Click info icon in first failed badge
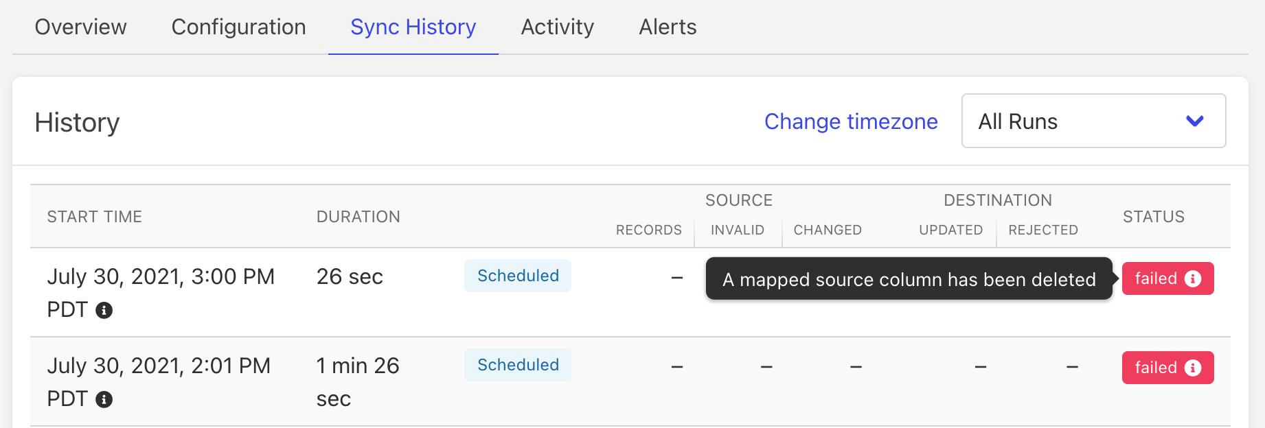The width and height of the screenshot is (1265, 428). pos(1193,278)
